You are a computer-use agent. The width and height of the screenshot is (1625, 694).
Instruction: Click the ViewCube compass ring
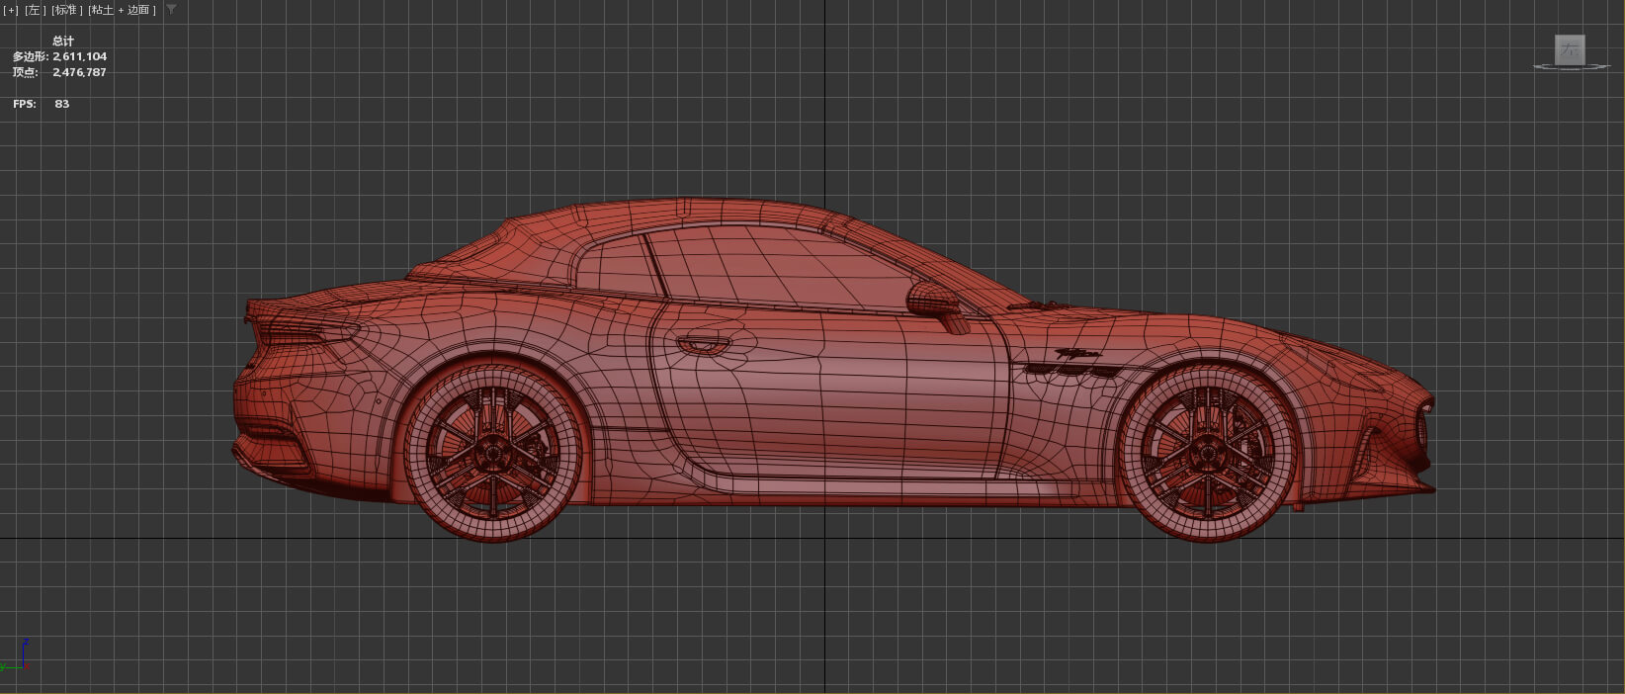[1571, 67]
